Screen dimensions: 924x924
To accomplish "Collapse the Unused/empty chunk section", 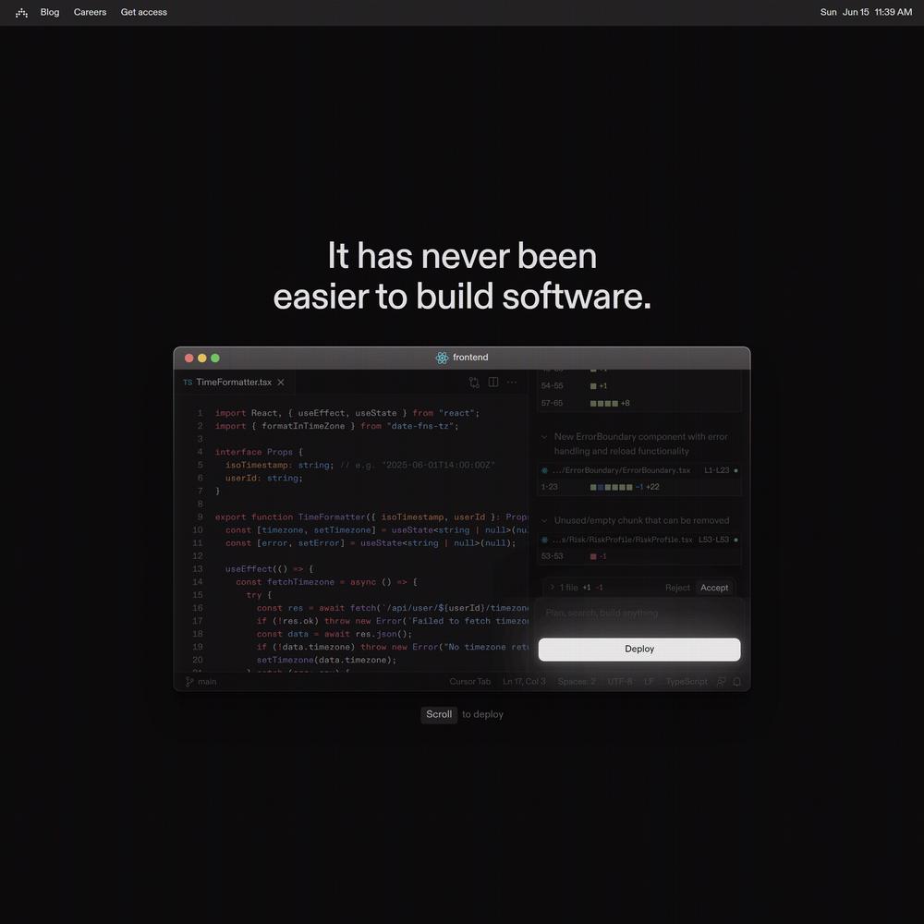I will tap(544, 521).
